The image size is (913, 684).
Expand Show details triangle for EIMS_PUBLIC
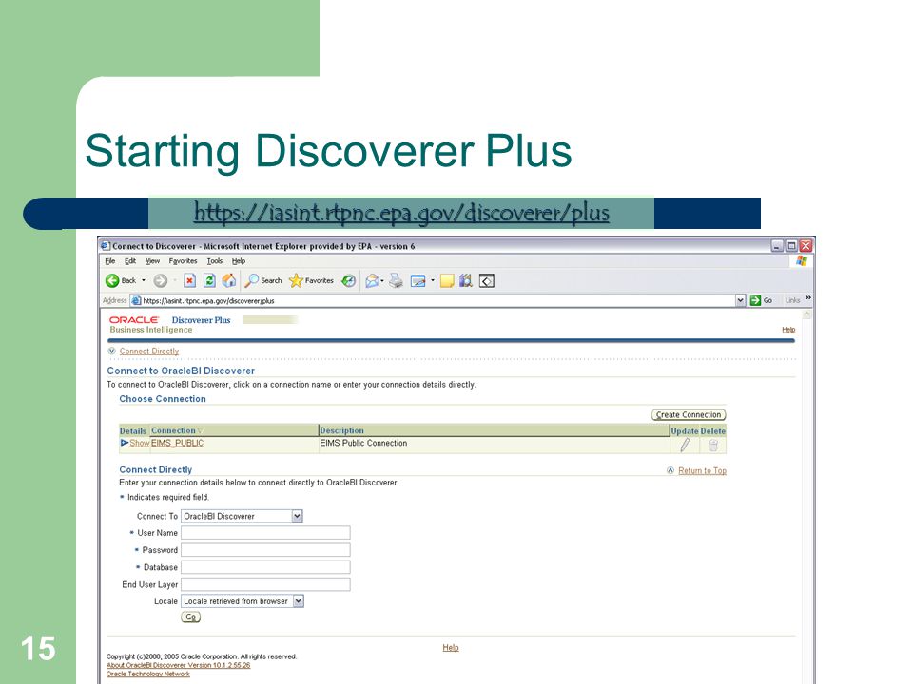tap(125, 443)
